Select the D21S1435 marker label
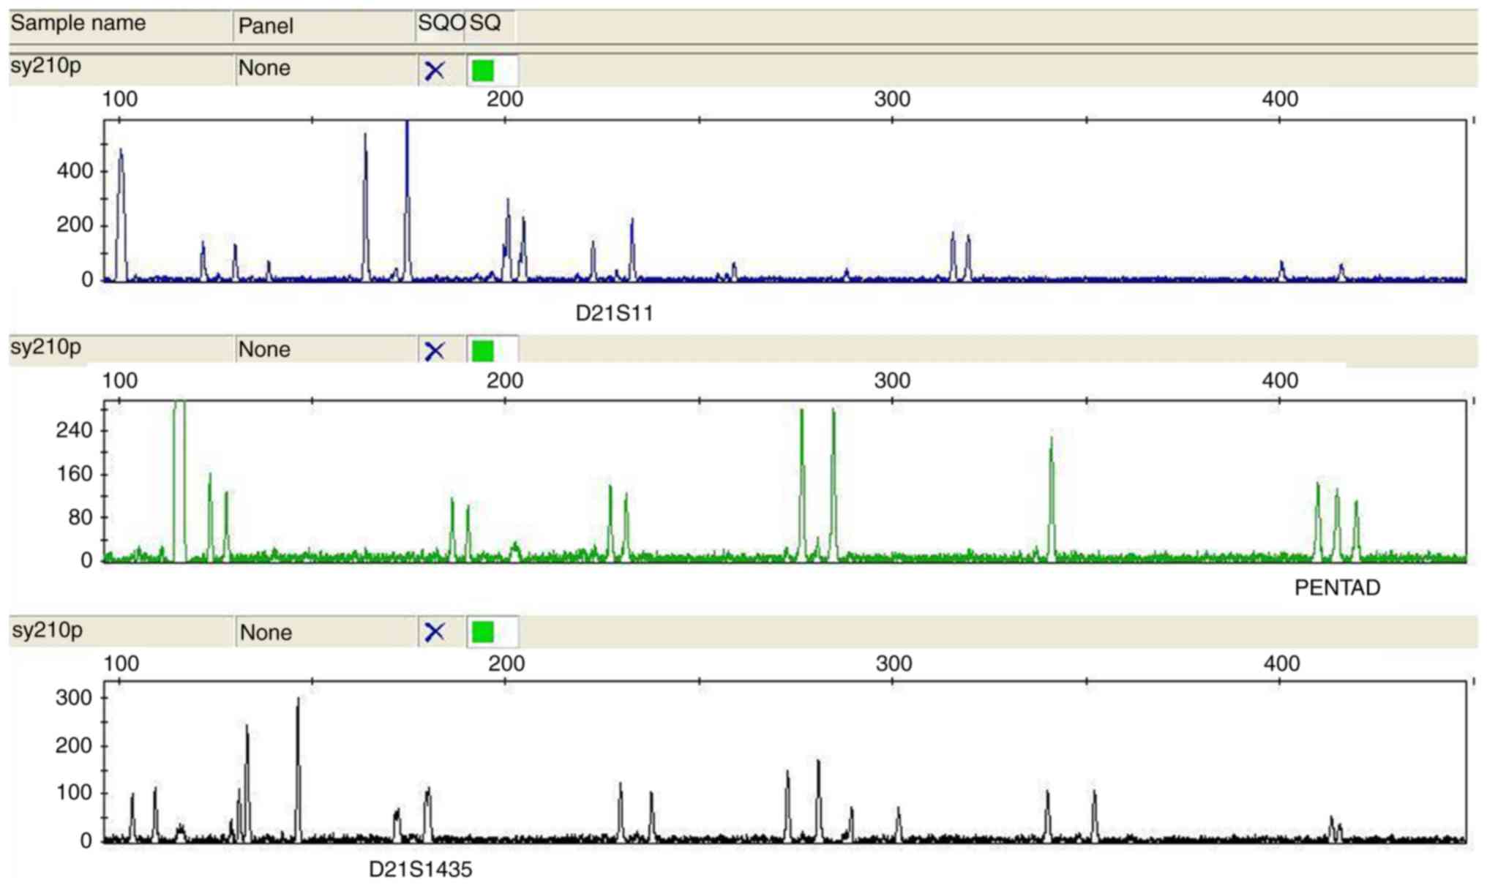The height and width of the screenshot is (888, 1487). [420, 869]
